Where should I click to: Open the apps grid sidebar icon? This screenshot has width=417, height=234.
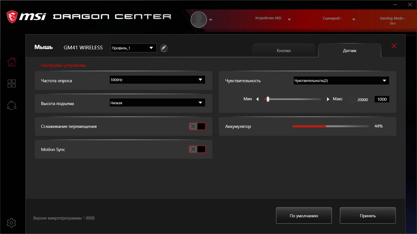click(x=11, y=83)
